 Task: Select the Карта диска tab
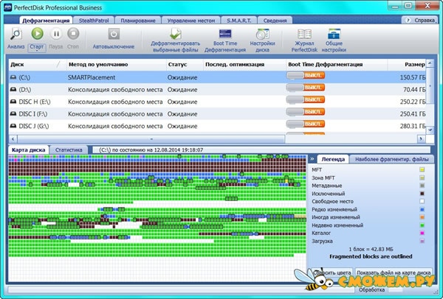(x=29, y=150)
